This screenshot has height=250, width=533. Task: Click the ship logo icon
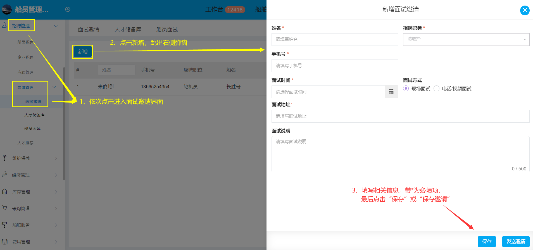(6, 9)
